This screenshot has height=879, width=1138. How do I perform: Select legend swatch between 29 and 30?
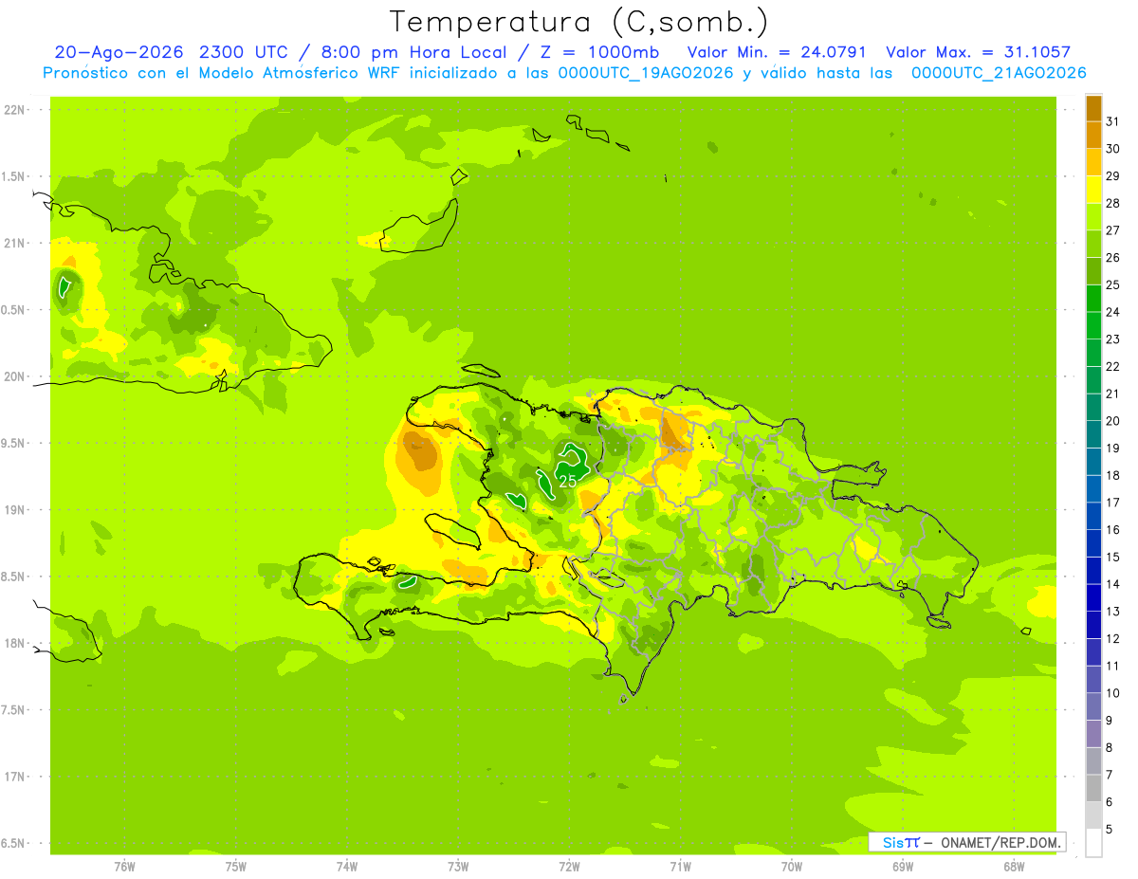click(1093, 162)
